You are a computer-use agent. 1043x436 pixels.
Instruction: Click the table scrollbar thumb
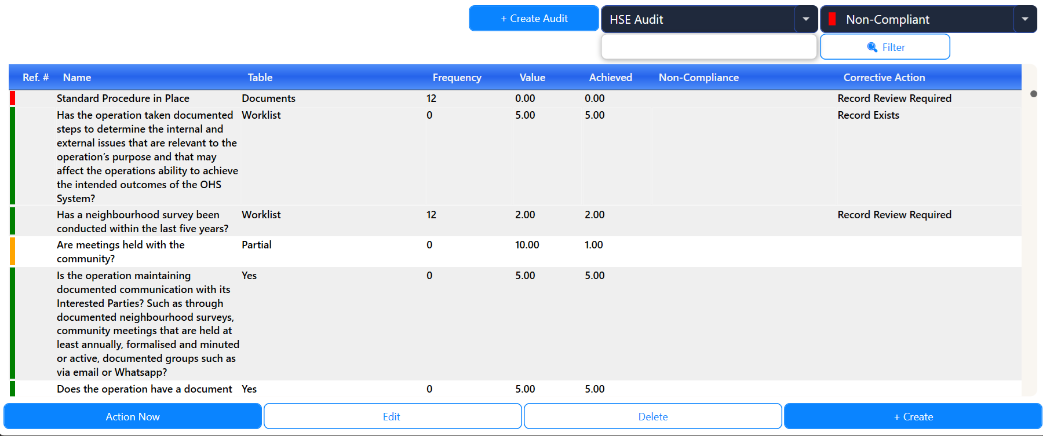click(x=1034, y=94)
